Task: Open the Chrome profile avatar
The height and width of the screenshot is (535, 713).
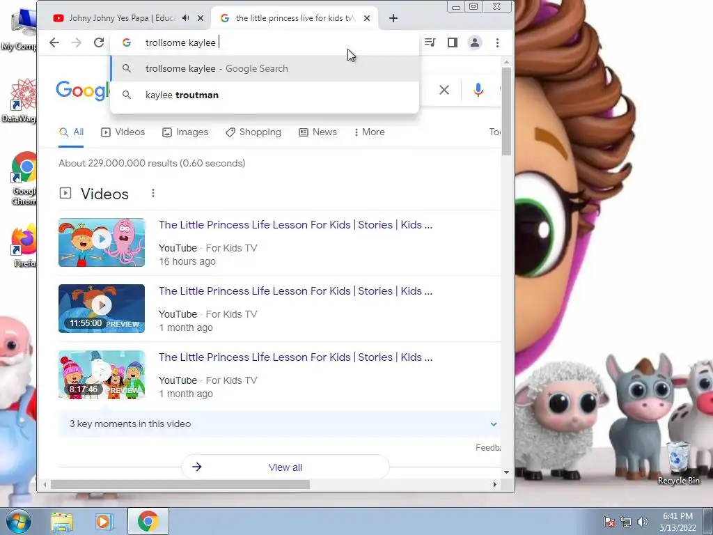Action: pos(475,42)
